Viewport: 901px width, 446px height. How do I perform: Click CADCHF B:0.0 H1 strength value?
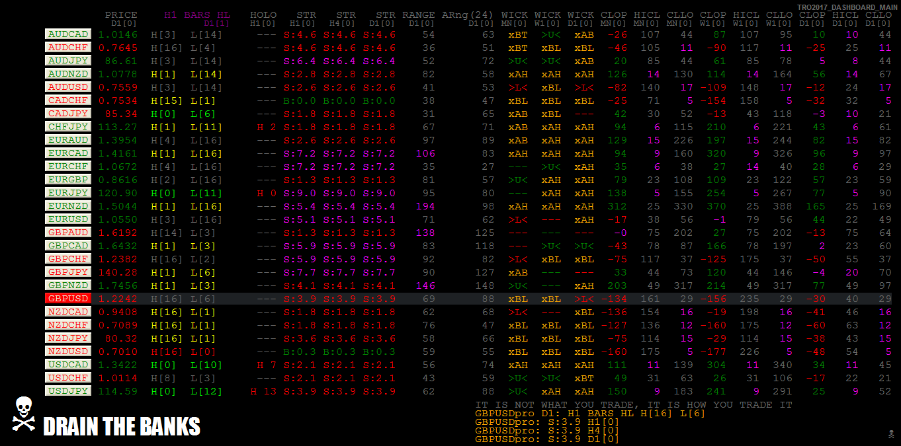tap(300, 100)
